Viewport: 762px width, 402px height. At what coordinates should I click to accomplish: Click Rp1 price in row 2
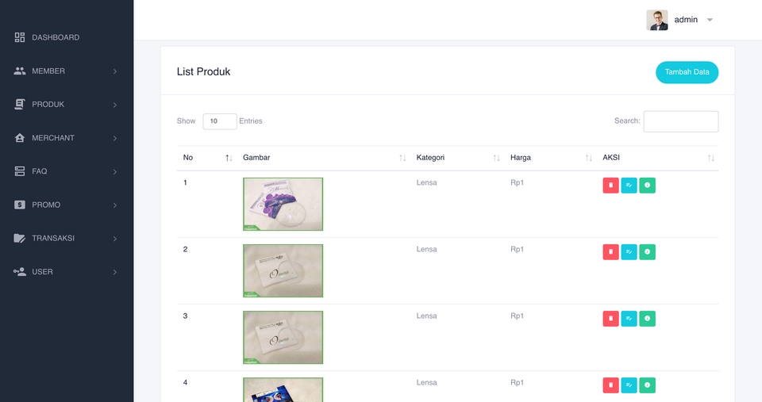point(517,249)
